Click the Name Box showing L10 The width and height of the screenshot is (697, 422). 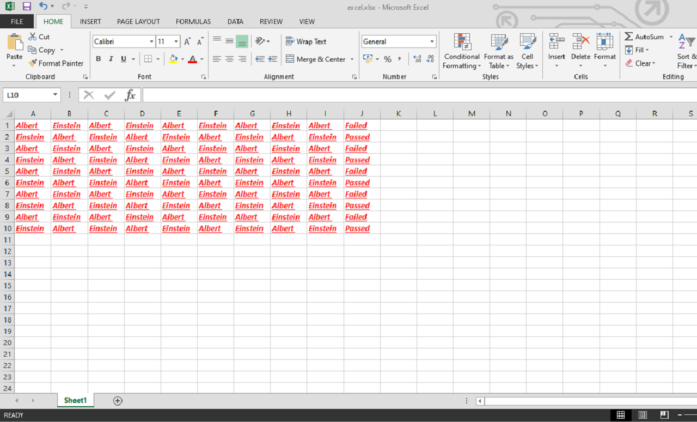coord(28,95)
